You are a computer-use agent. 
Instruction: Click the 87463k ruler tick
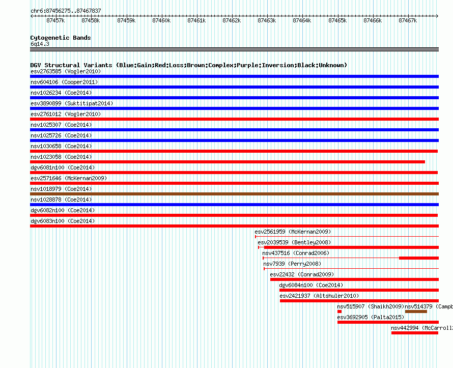click(x=267, y=20)
